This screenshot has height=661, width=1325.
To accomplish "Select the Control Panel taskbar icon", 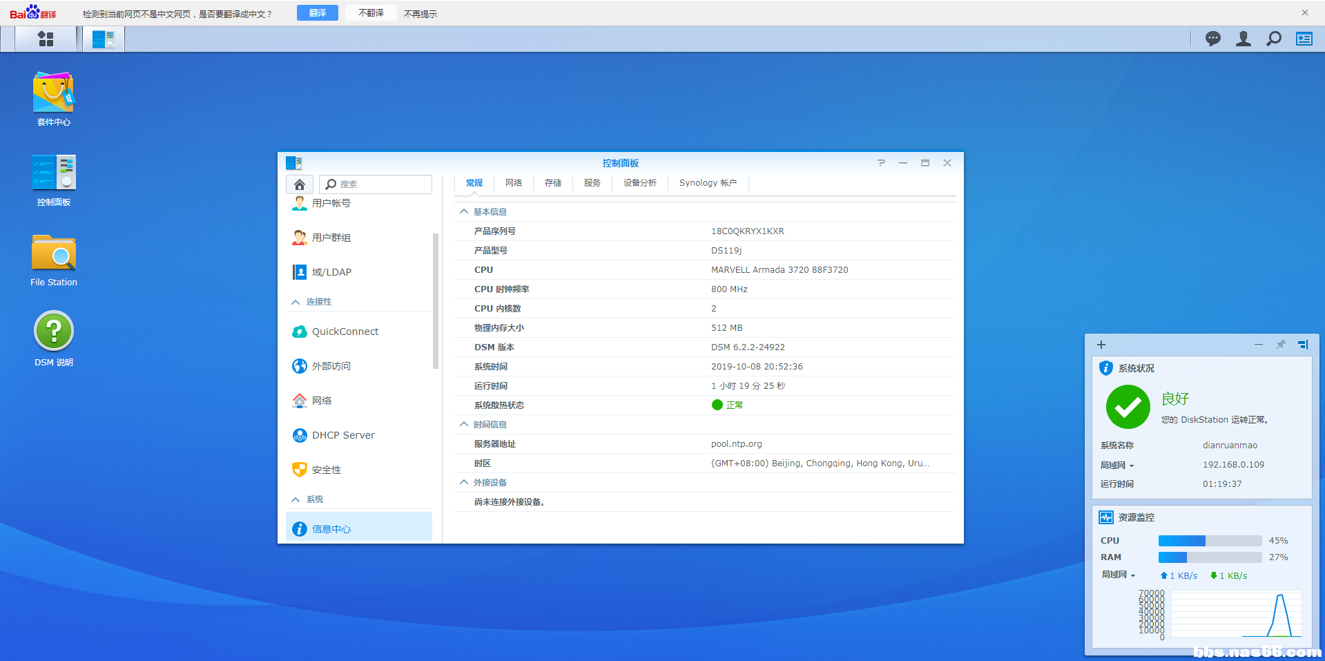I will [104, 39].
